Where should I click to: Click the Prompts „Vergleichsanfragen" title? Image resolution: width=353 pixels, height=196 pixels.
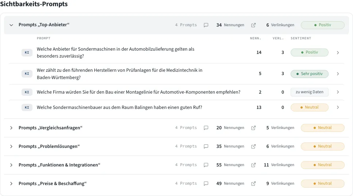50,128
